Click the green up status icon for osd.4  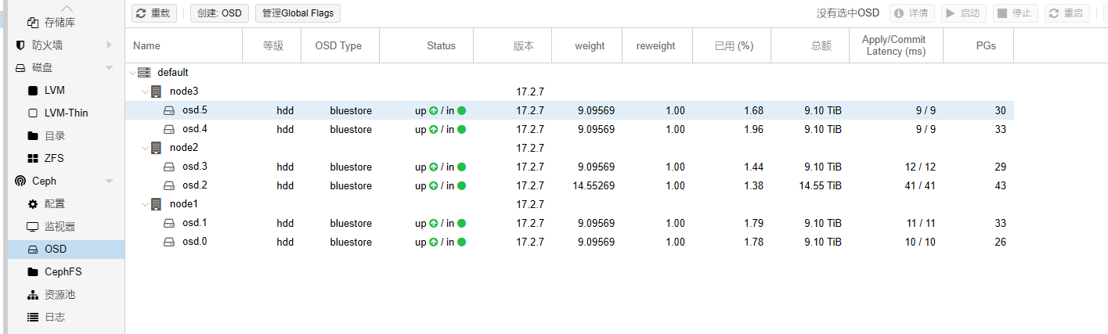[x=433, y=130]
